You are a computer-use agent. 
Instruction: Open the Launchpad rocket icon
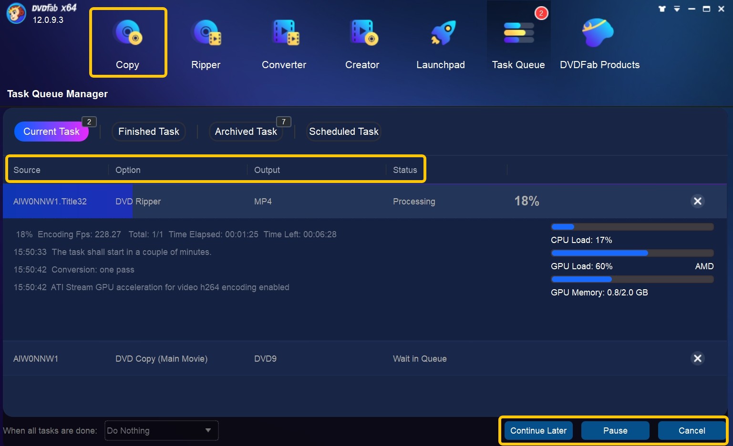[442, 33]
